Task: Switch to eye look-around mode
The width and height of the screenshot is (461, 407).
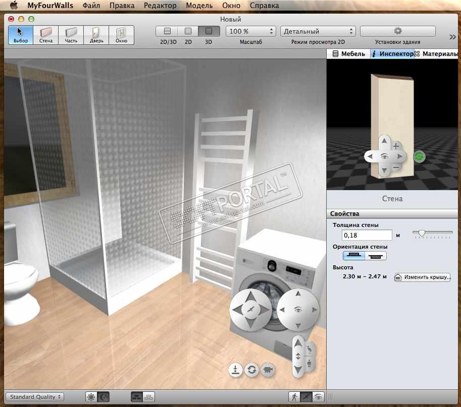Action: pyautogui.click(x=318, y=397)
